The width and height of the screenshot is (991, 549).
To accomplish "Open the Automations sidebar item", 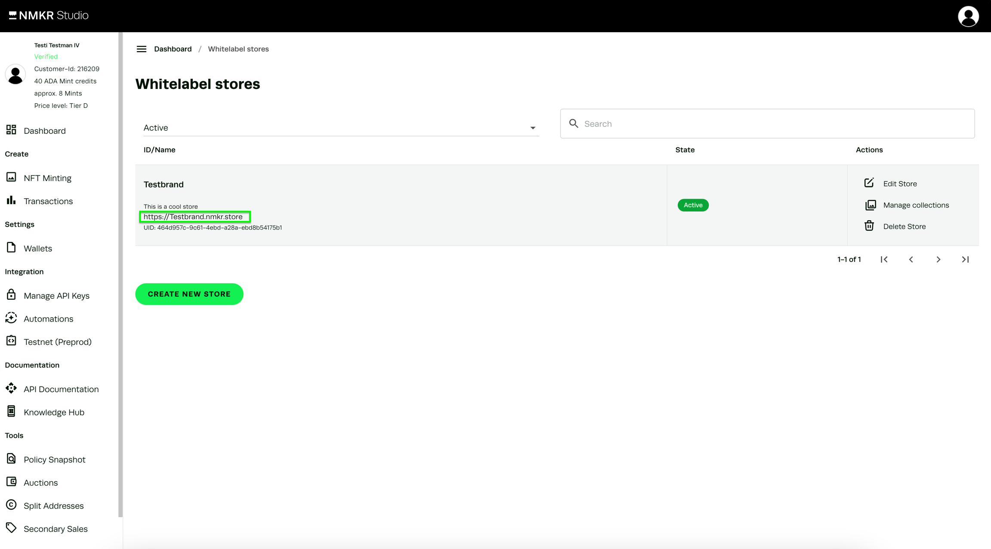I will click(48, 319).
